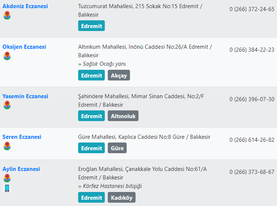This screenshot has width=277, height=206.
Task: Open map pin icon for Yasemin Eczanesi
Action: 7,105
